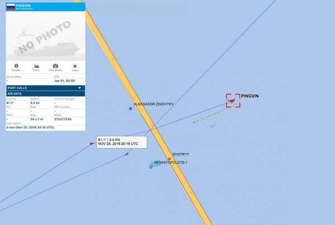Image resolution: width=335 pixels, height=225 pixels.
Task: Expand the PORT CALLS dropdown arrow
Action: click(x=79, y=88)
